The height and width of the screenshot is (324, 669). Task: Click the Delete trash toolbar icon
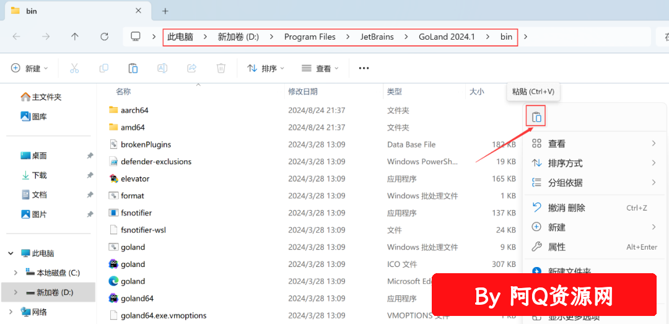point(221,68)
